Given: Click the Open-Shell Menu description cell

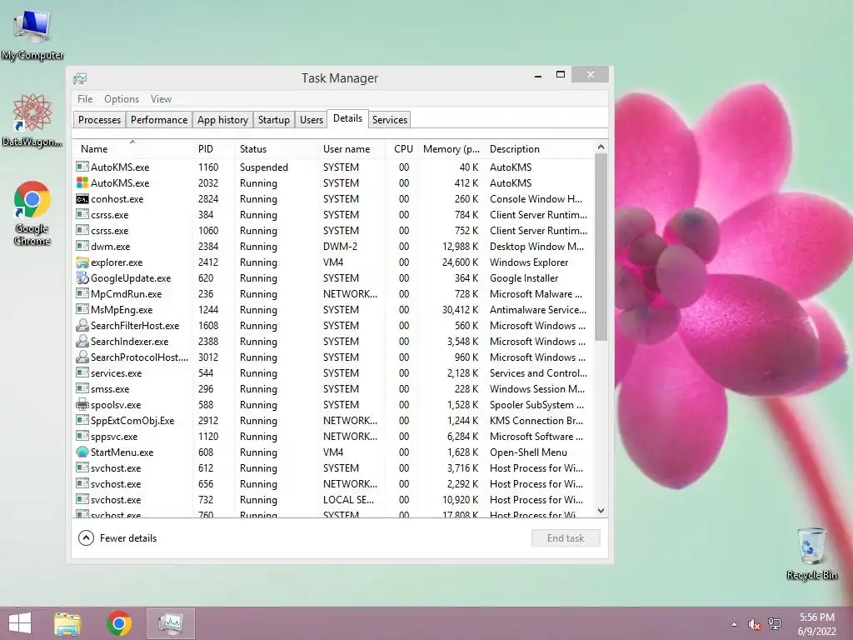Looking at the screenshot, I should tap(528, 452).
